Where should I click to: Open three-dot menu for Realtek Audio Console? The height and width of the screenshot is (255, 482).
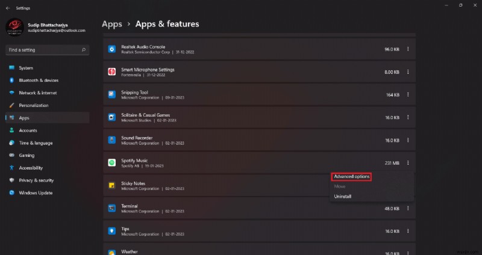[x=408, y=49]
